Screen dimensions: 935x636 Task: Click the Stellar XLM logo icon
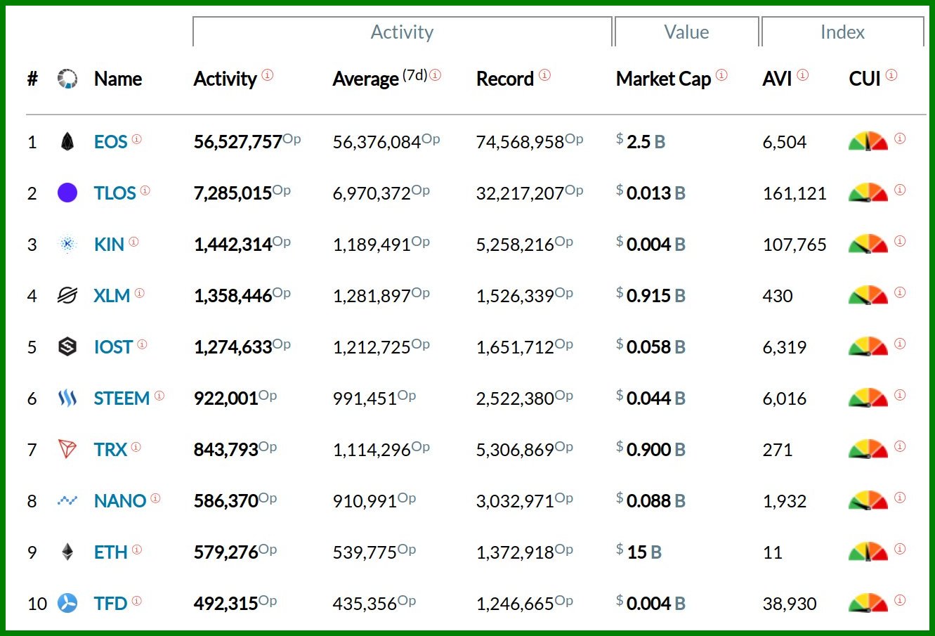67,295
